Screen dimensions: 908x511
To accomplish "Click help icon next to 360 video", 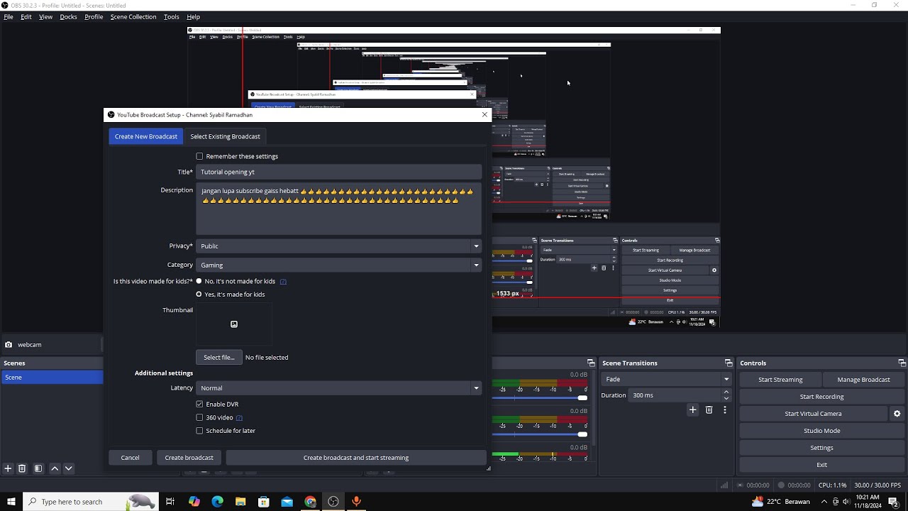I will pyautogui.click(x=239, y=418).
